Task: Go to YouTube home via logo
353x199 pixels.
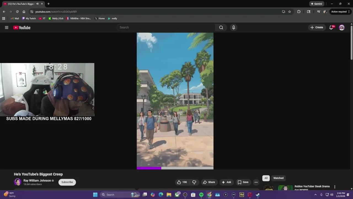Action: pyautogui.click(x=22, y=27)
